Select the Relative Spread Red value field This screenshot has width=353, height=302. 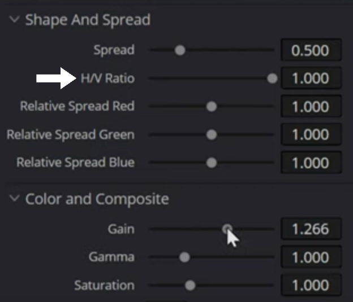pyautogui.click(x=311, y=106)
